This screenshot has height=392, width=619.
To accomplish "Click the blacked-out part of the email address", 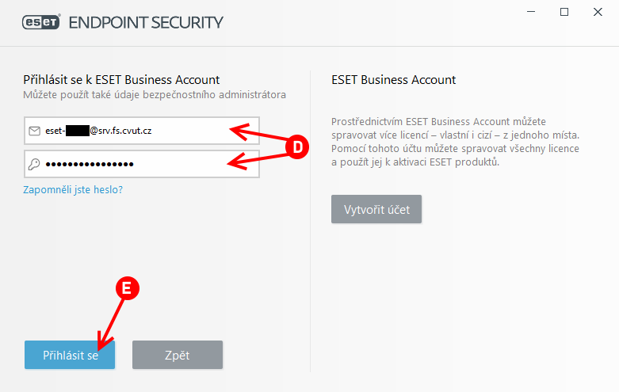I will click(x=78, y=131).
